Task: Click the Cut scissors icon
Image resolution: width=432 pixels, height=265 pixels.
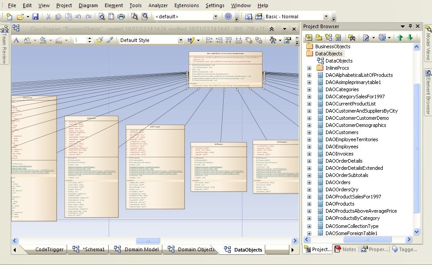Action: pyautogui.click(x=48, y=17)
